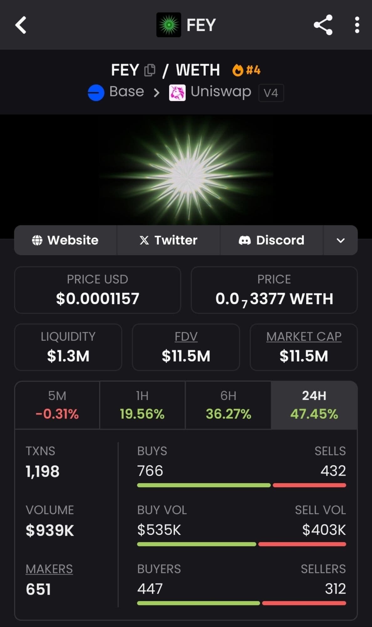
Task: Expand more links chevron beside Discord
Action: tap(340, 240)
